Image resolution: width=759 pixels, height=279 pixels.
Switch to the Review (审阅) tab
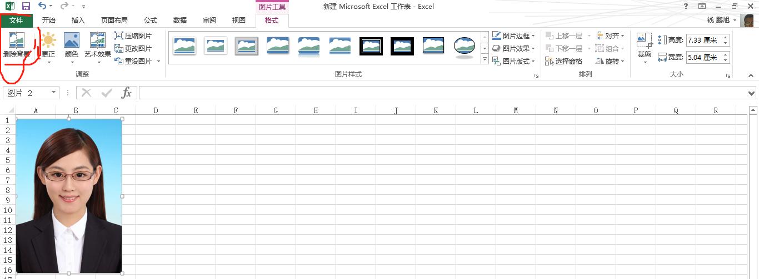tap(209, 21)
